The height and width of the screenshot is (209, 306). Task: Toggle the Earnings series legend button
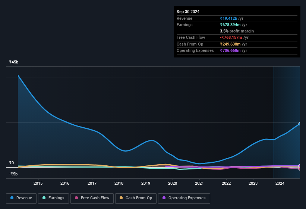pos(53,198)
